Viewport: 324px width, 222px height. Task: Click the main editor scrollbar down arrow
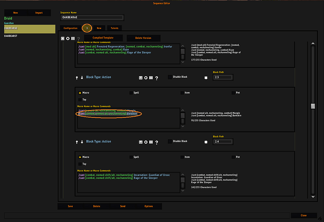(x=313, y=197)
